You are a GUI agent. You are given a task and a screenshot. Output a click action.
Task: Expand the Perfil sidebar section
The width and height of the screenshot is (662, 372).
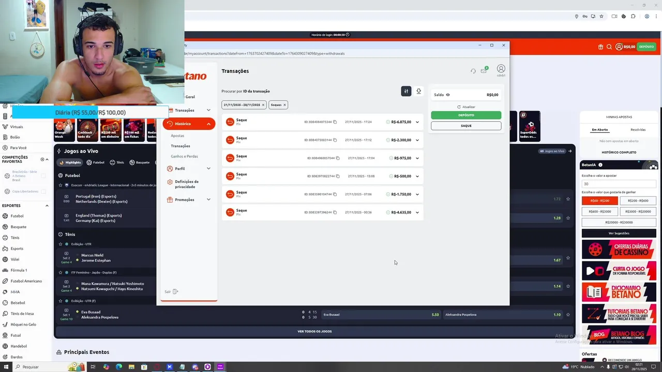coord(208,168)
